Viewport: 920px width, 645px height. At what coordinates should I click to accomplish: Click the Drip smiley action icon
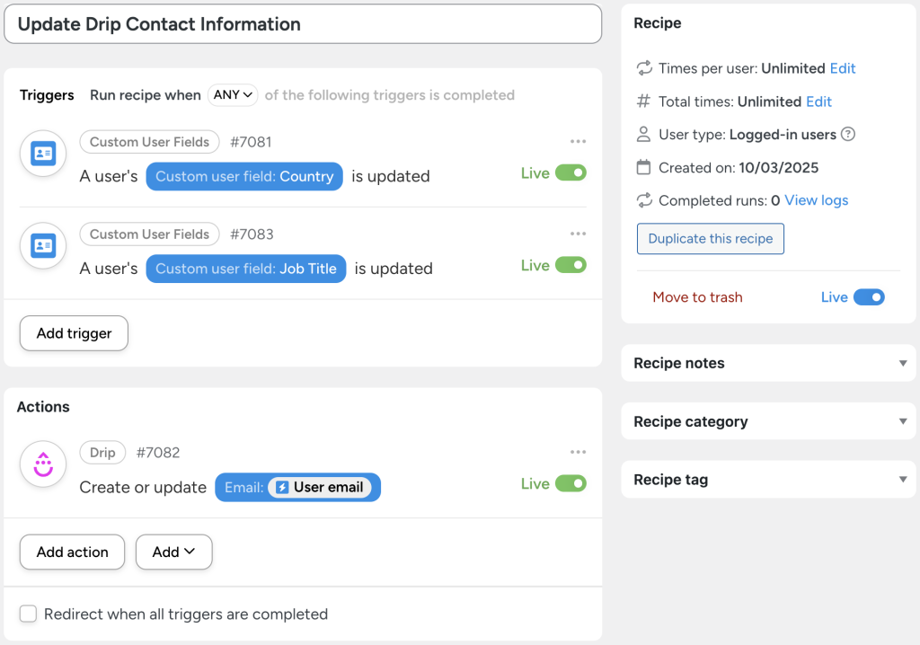[43, 464]
